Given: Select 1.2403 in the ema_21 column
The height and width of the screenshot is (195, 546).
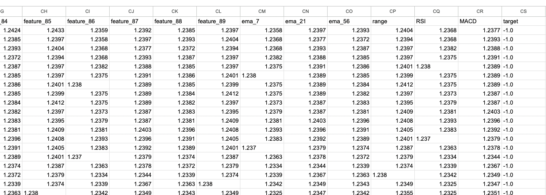Looking at the screenshot, I should coord(306,121).
